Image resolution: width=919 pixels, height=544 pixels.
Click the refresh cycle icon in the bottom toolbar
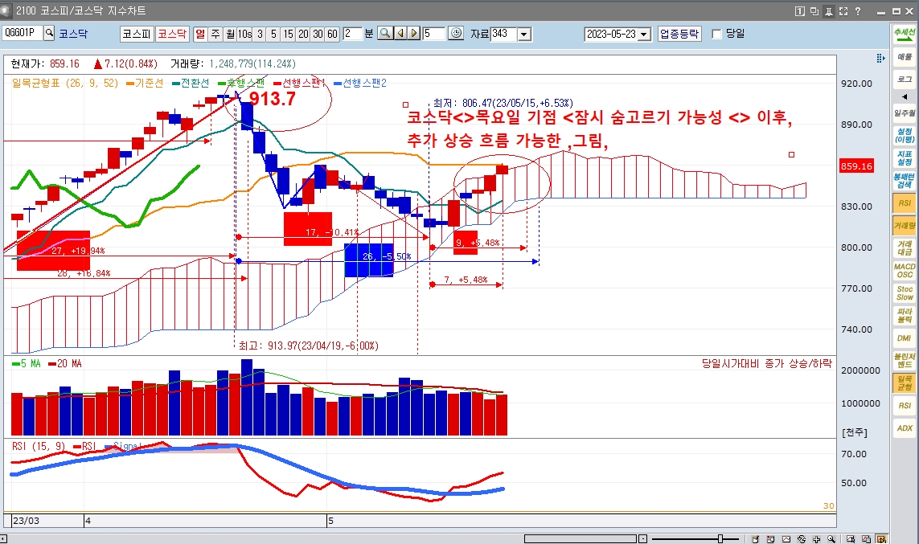(x=801, y=538)
